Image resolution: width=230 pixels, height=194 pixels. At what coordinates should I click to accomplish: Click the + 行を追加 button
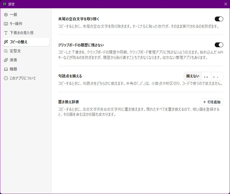coord(212,102)
